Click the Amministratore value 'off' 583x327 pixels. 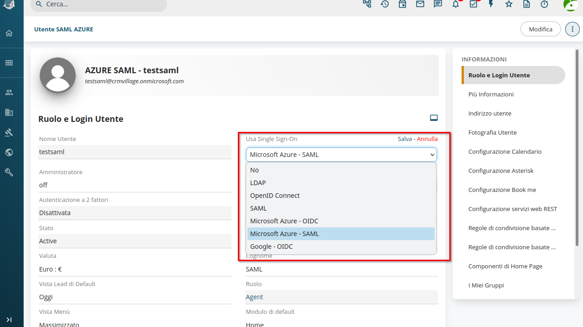point(43,185)
